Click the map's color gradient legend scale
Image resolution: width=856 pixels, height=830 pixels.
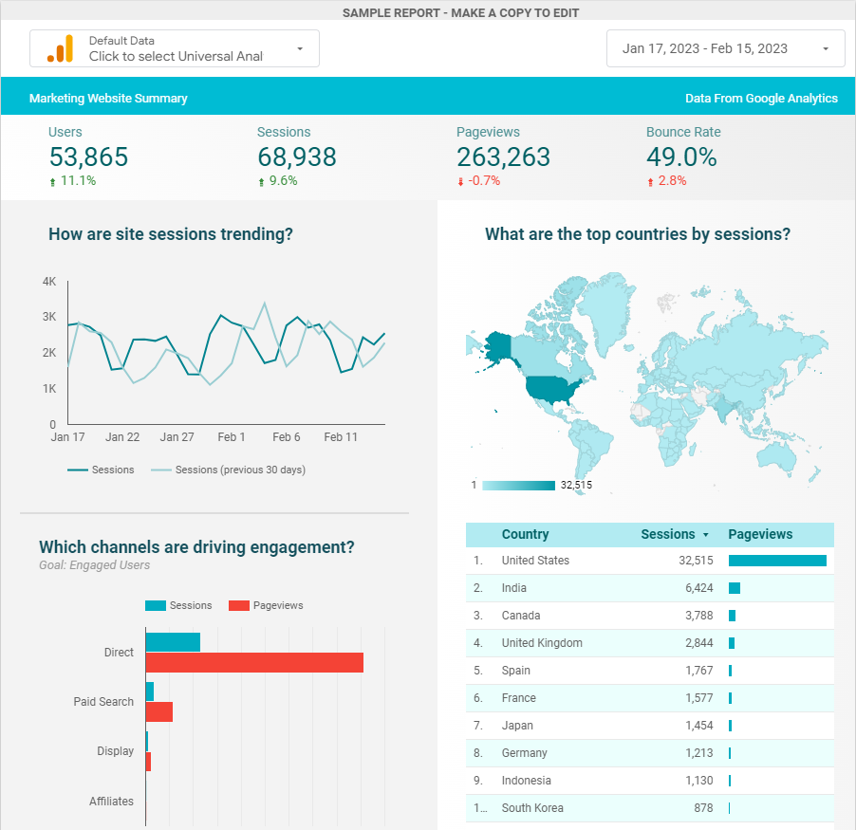(x=520, y=485)
